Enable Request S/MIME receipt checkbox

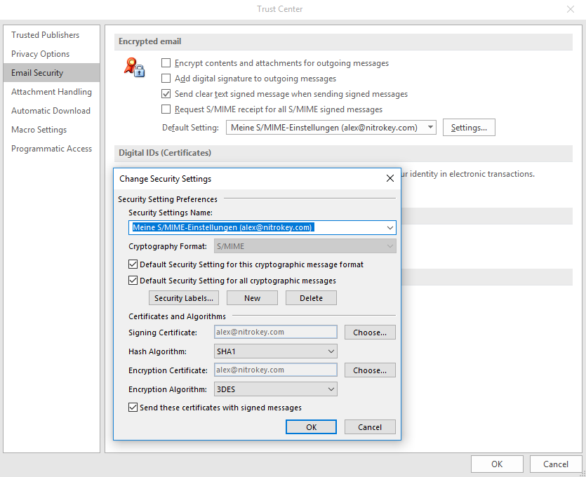click(x=166, y=109)
